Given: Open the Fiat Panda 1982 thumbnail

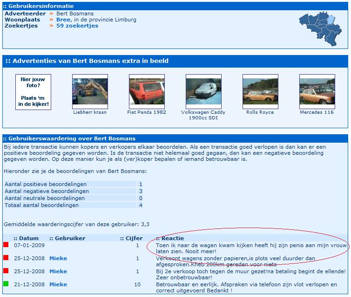Looking at the screenshot, I should point(147,91).
